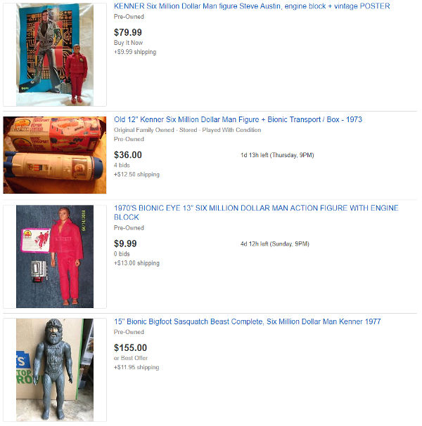
Task: View the Bionic Transport box photo
Action: (x=55, y=155)
